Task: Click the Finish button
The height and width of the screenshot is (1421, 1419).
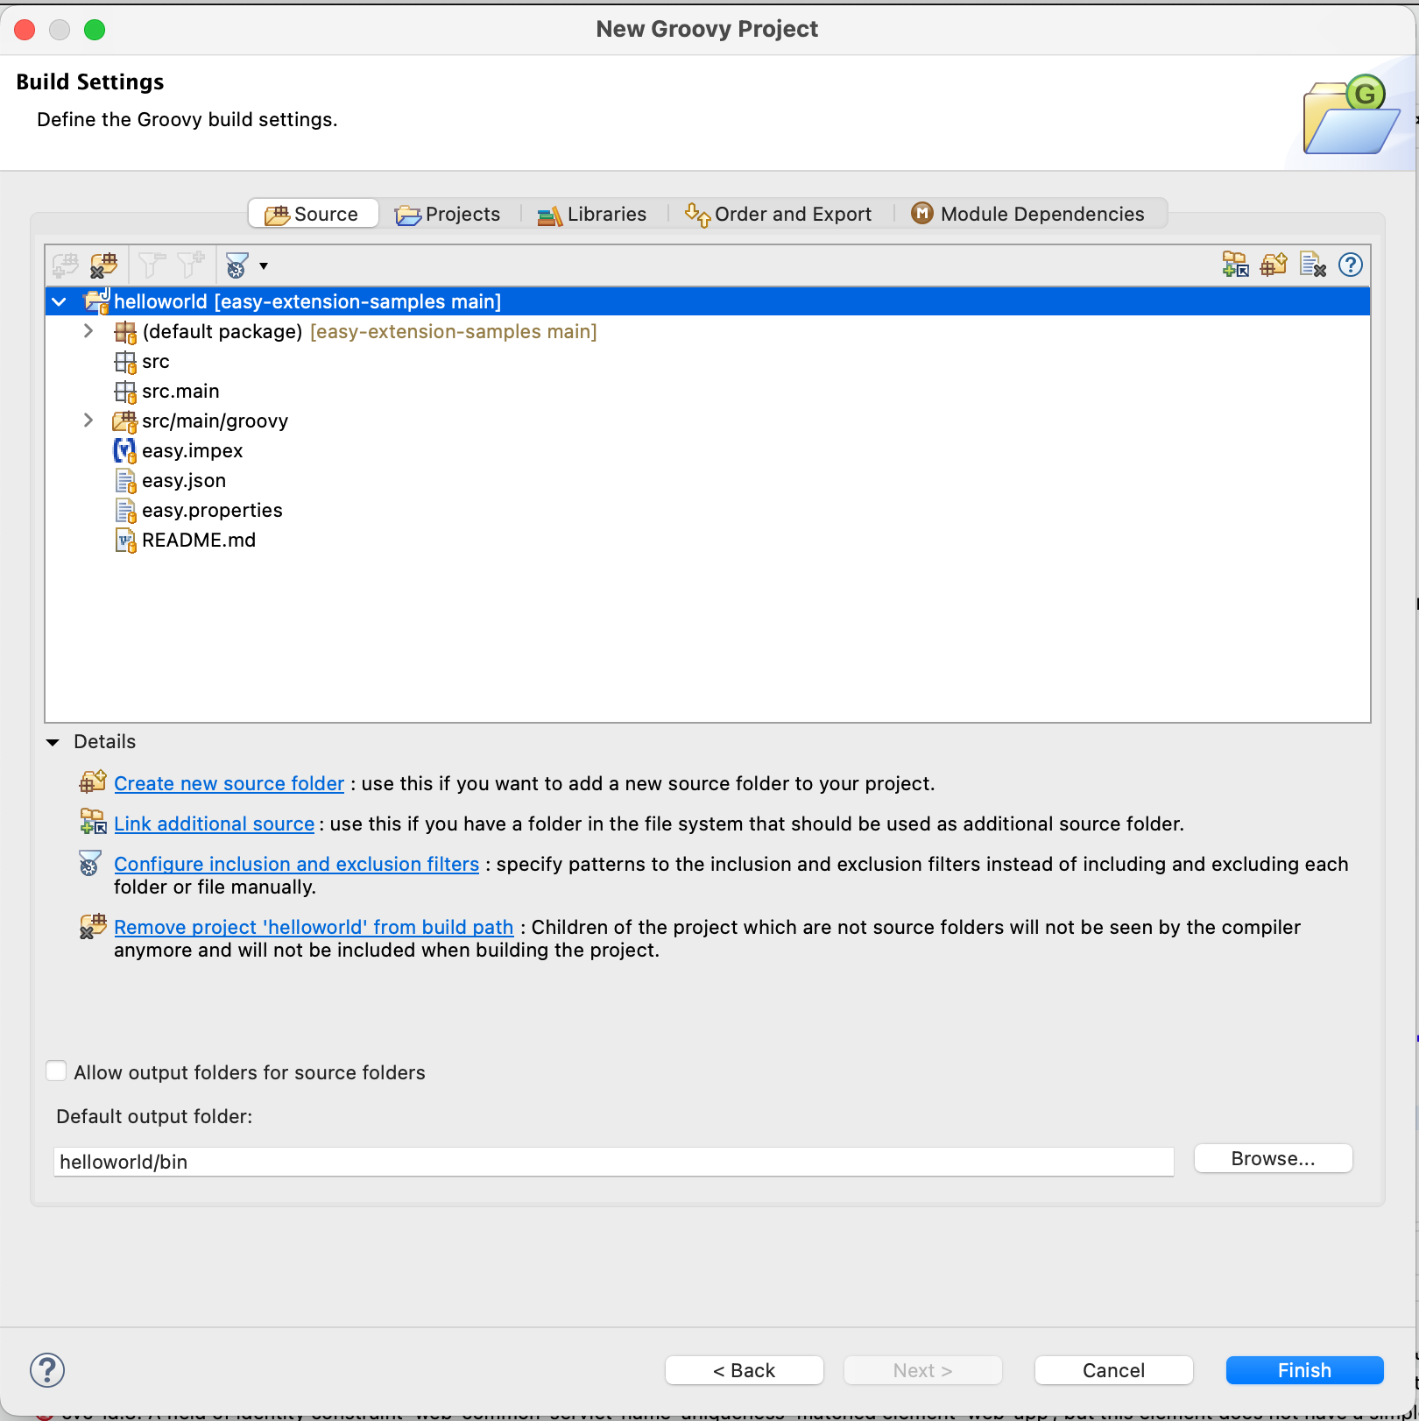Action: click(x=1304, y=1370)
